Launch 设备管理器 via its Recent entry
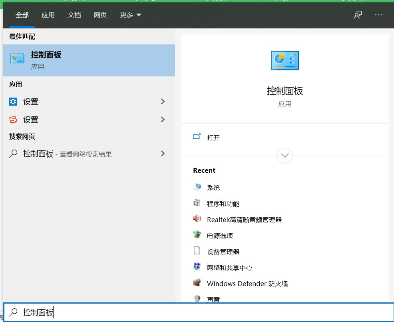The height and width of the screenshot is (322, 394). 223,251
